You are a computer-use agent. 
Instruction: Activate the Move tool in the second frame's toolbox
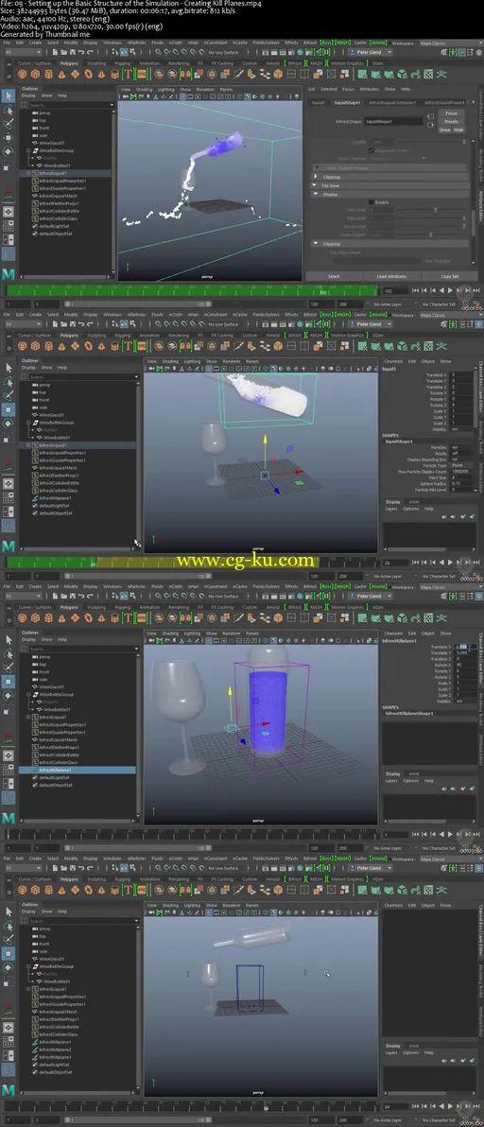8,409
